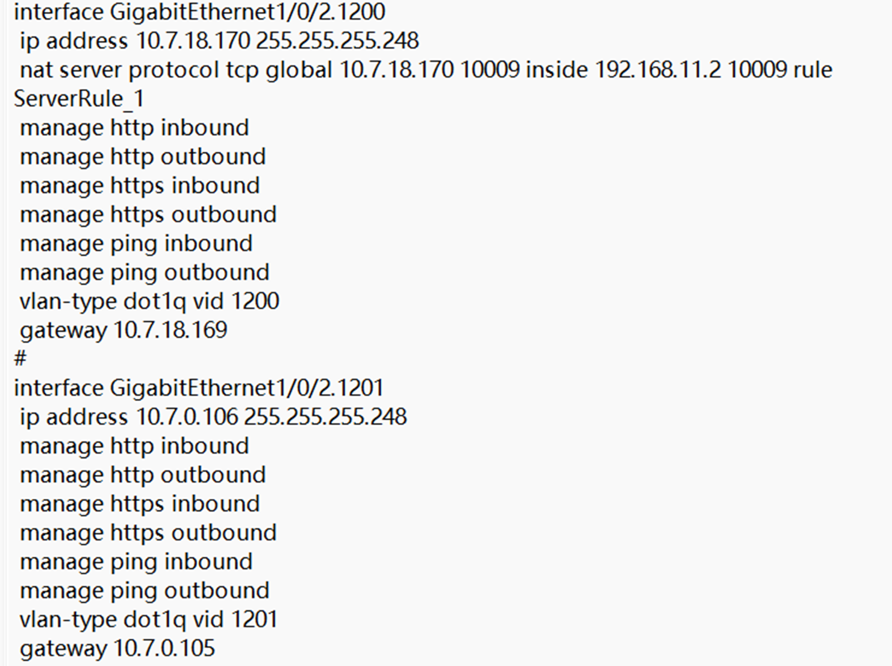
Task: Click inside address 192.168.11.2 in nat rule
Action: point(658,70)
